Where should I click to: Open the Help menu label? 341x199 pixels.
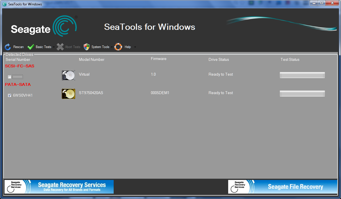click(x=128, y=47)
